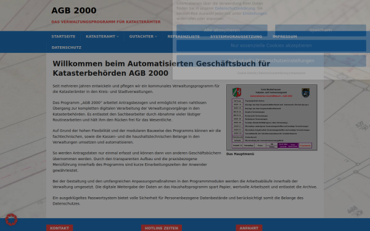
Task: Open the Referenzliste menu item
Action: point(184,36)
